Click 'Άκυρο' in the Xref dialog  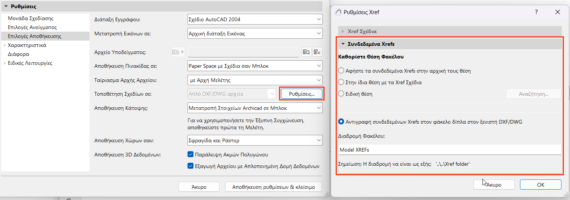[x=494, y=184]
